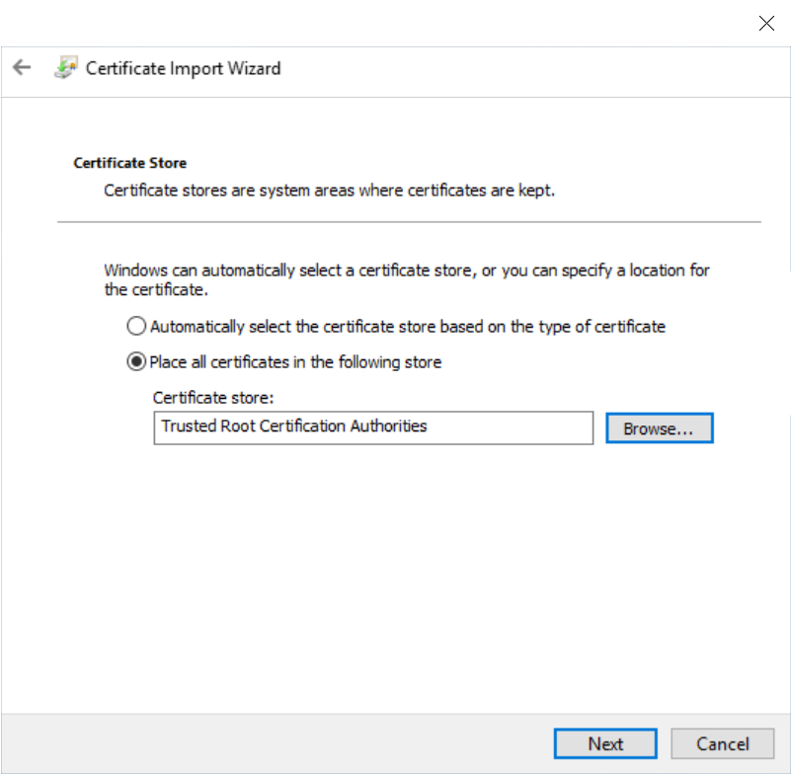Choose the 'Place all certificates' radio button
Image resolution: width=792 pixels, height=774 pixels.
pos(136,362)
